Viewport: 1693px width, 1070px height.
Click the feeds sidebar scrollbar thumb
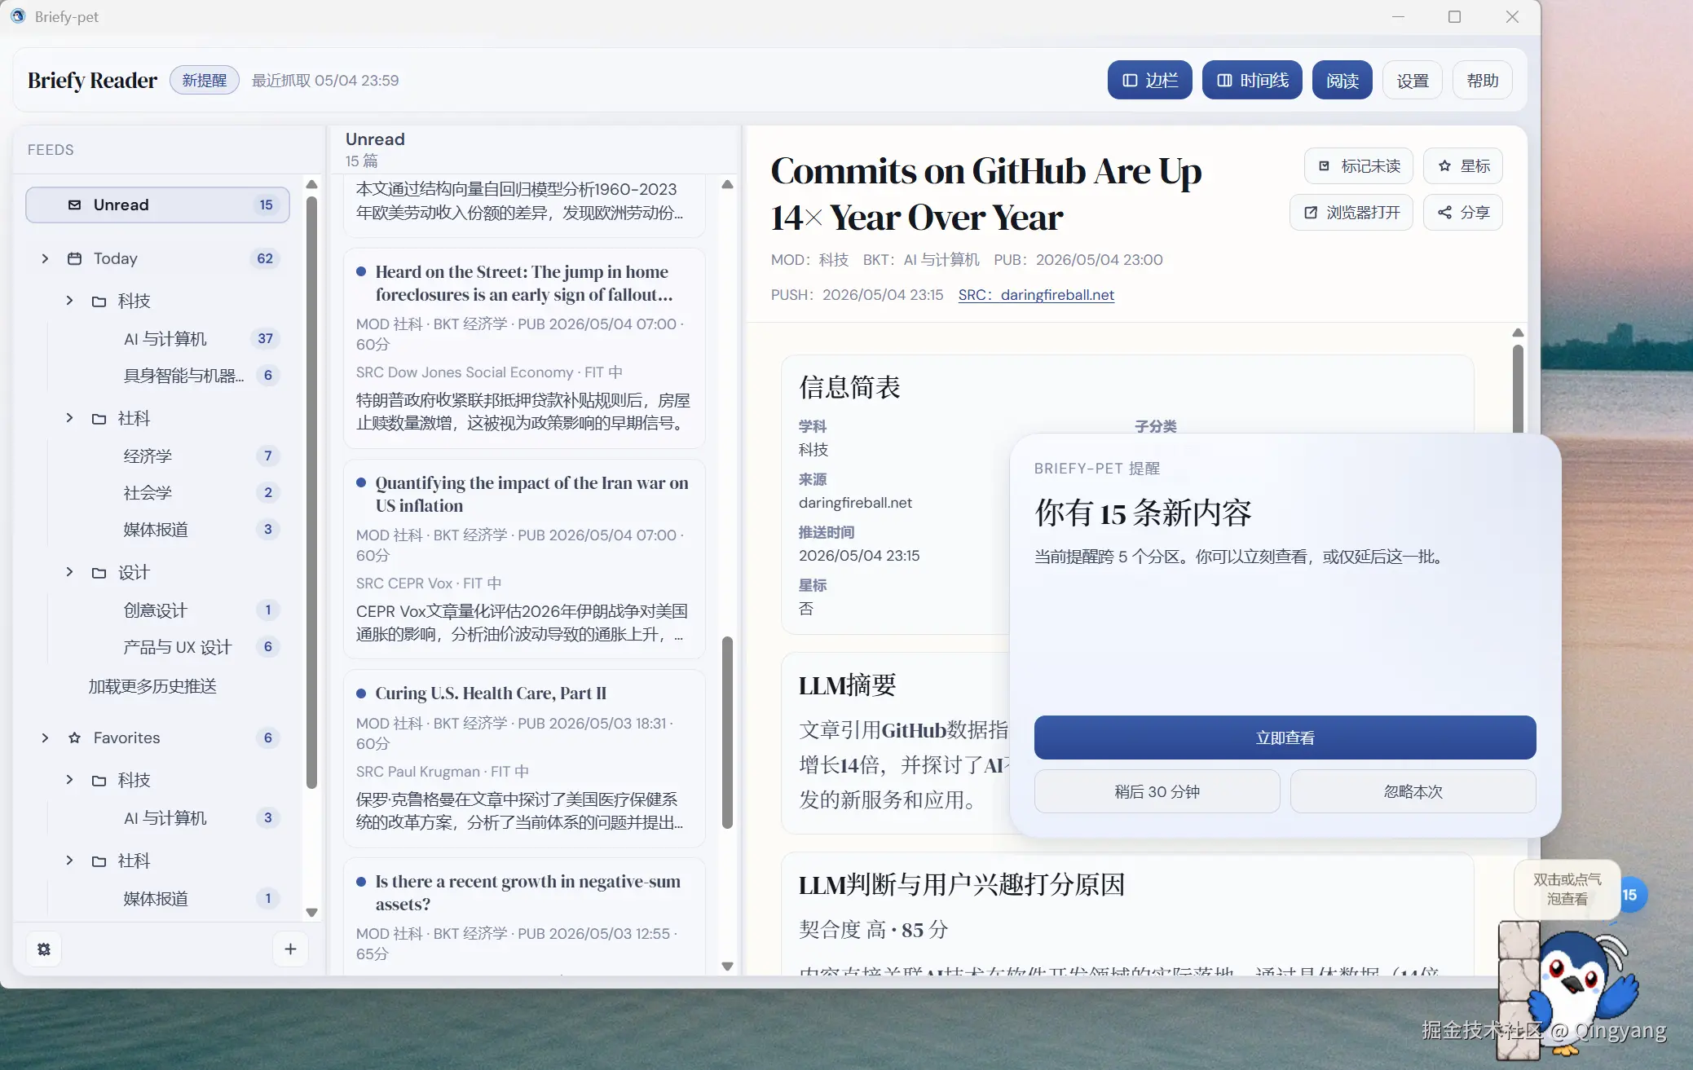tap(311, 492)
